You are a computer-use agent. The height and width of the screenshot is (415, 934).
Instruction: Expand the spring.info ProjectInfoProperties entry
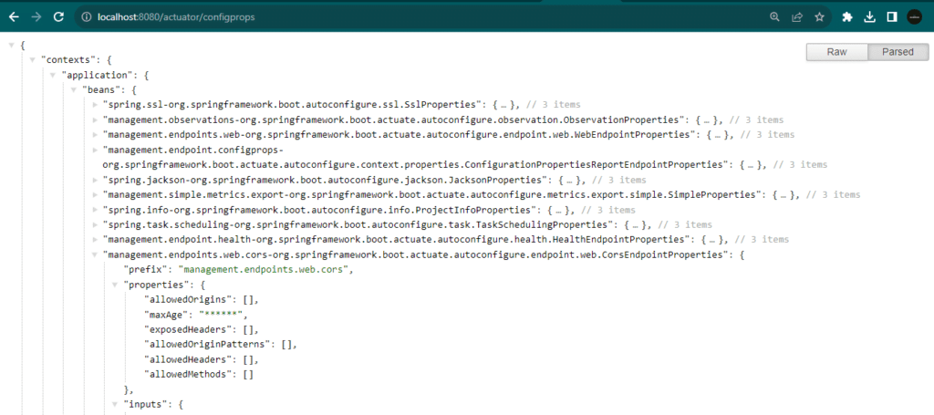95,210
